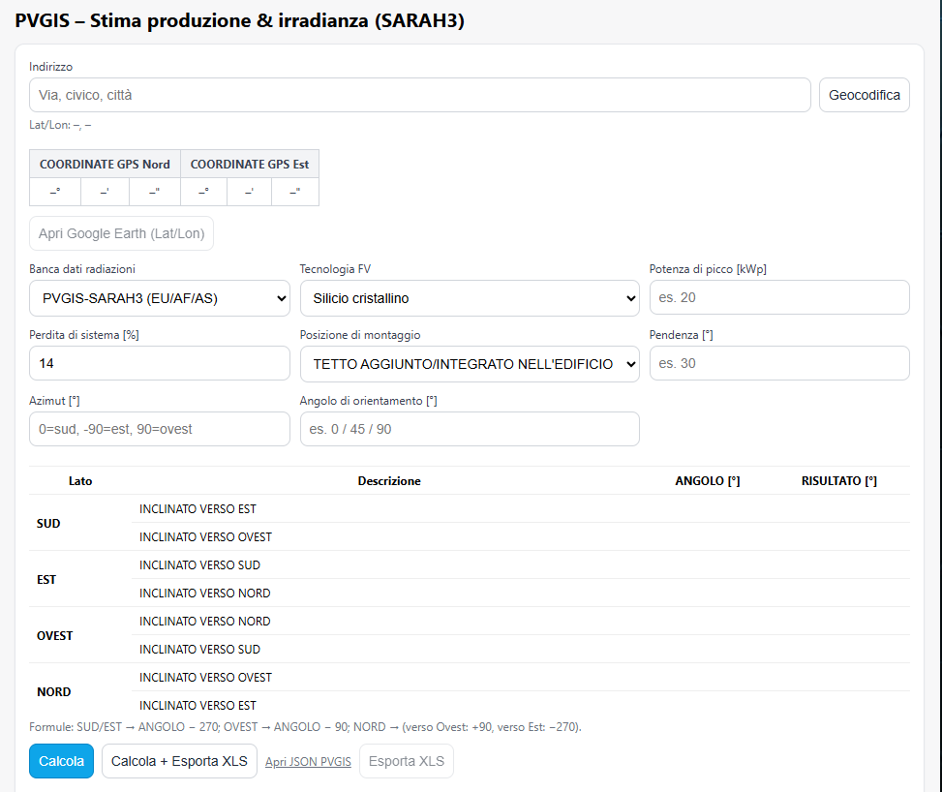
Task: Click the COORDINATE GPS Nord header
Action: [105, 164]
